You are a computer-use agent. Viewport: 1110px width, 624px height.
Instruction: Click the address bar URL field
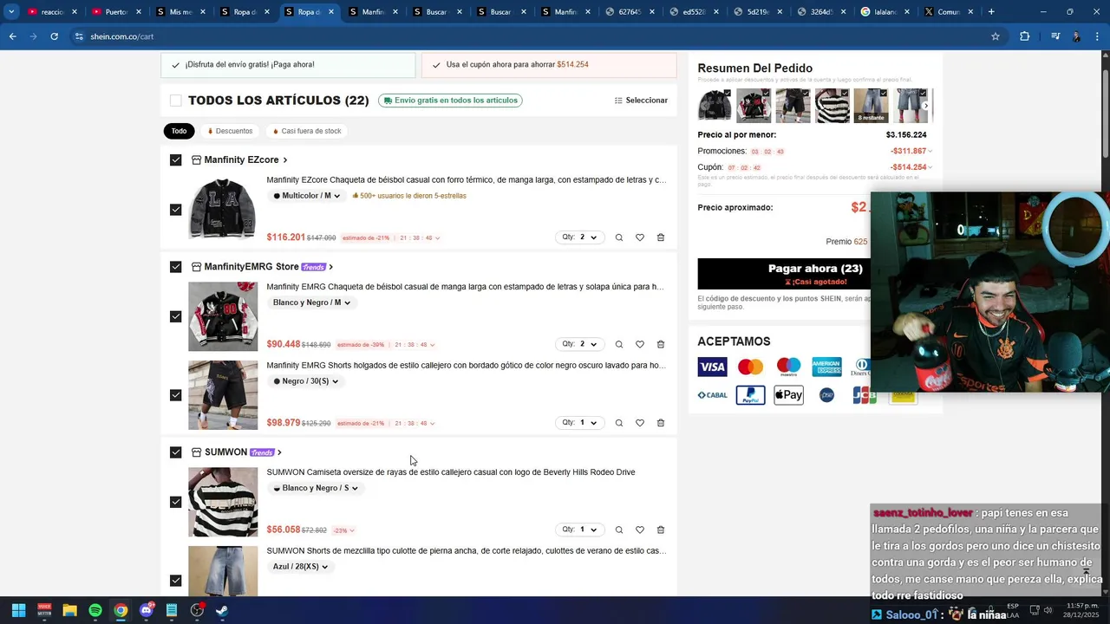click(x=520, y=36)
